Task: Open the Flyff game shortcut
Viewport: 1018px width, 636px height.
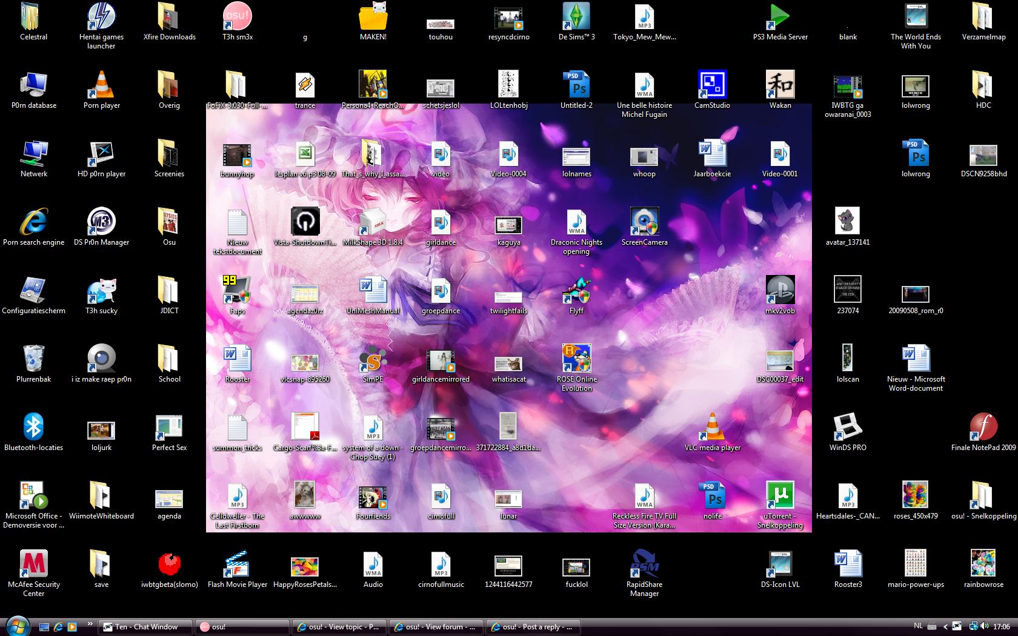Action: (x=577, y=296)
